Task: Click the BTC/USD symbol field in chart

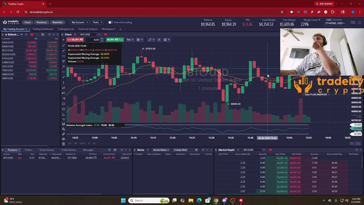Action: point(88,34)
